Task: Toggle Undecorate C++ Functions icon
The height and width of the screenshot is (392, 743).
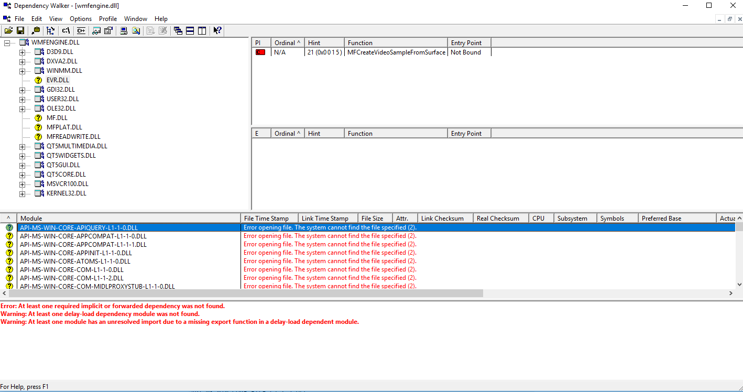Action: pyautogui.click(x=81, y=30)
